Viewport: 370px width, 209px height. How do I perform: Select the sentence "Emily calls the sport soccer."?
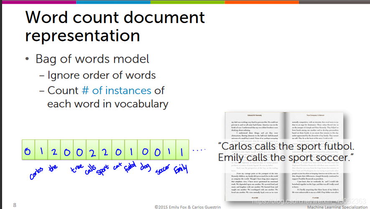(286, 158)
